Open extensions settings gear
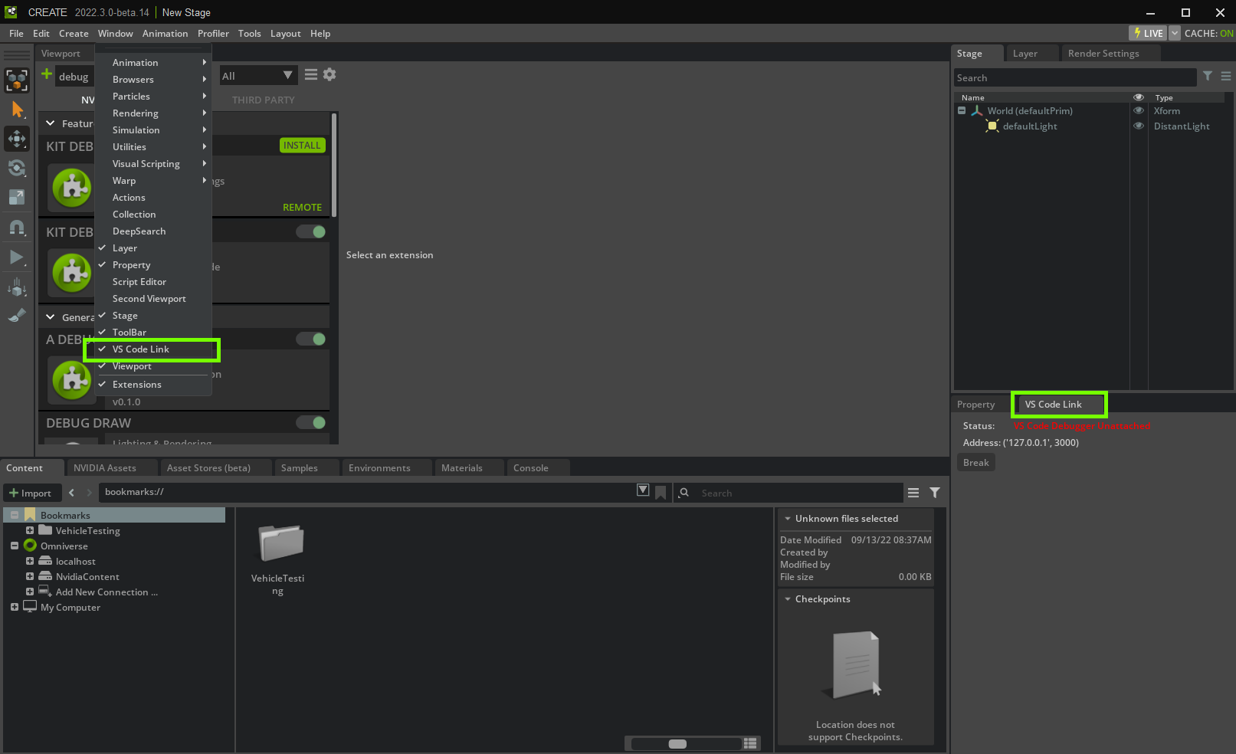Viewport: 1236px width, 754px height. point(329,74)
